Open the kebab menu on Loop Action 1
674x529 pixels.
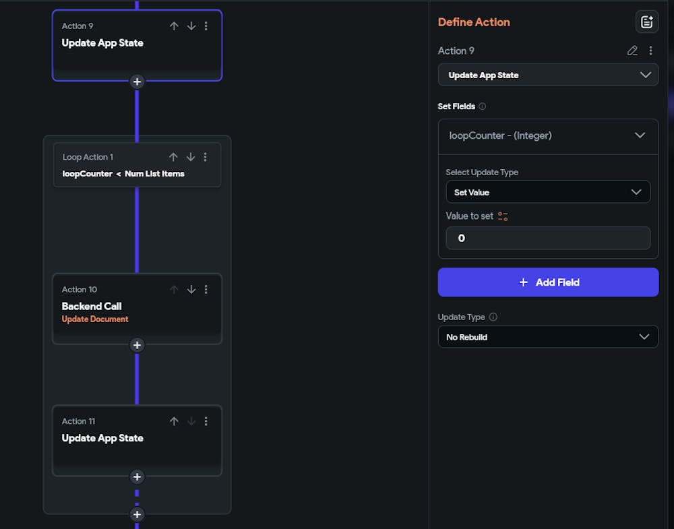(206, 157)
